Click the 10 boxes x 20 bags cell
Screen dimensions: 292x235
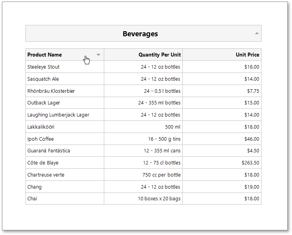tap(159, 199)
